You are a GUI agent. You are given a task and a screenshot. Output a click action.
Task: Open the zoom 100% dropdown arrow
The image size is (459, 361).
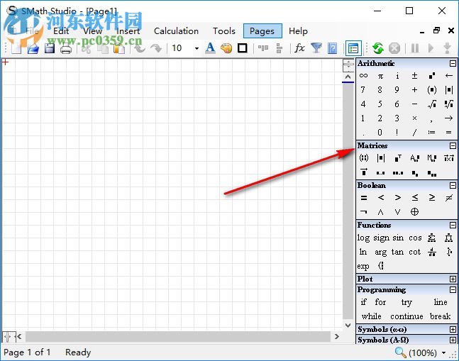coord(444,352)
